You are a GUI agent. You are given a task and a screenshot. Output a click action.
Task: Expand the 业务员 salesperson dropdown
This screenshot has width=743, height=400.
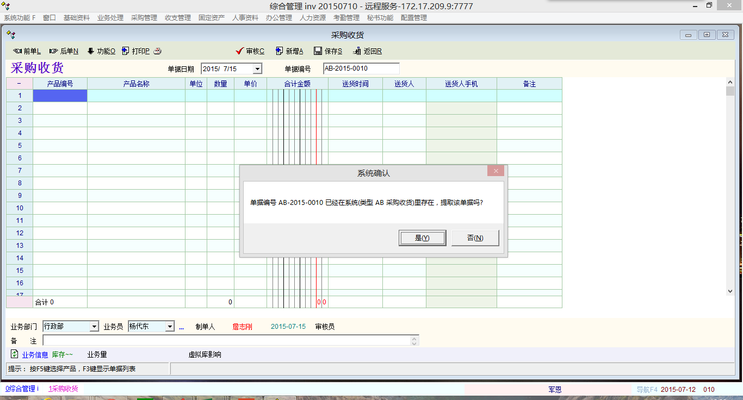[170, 327]
